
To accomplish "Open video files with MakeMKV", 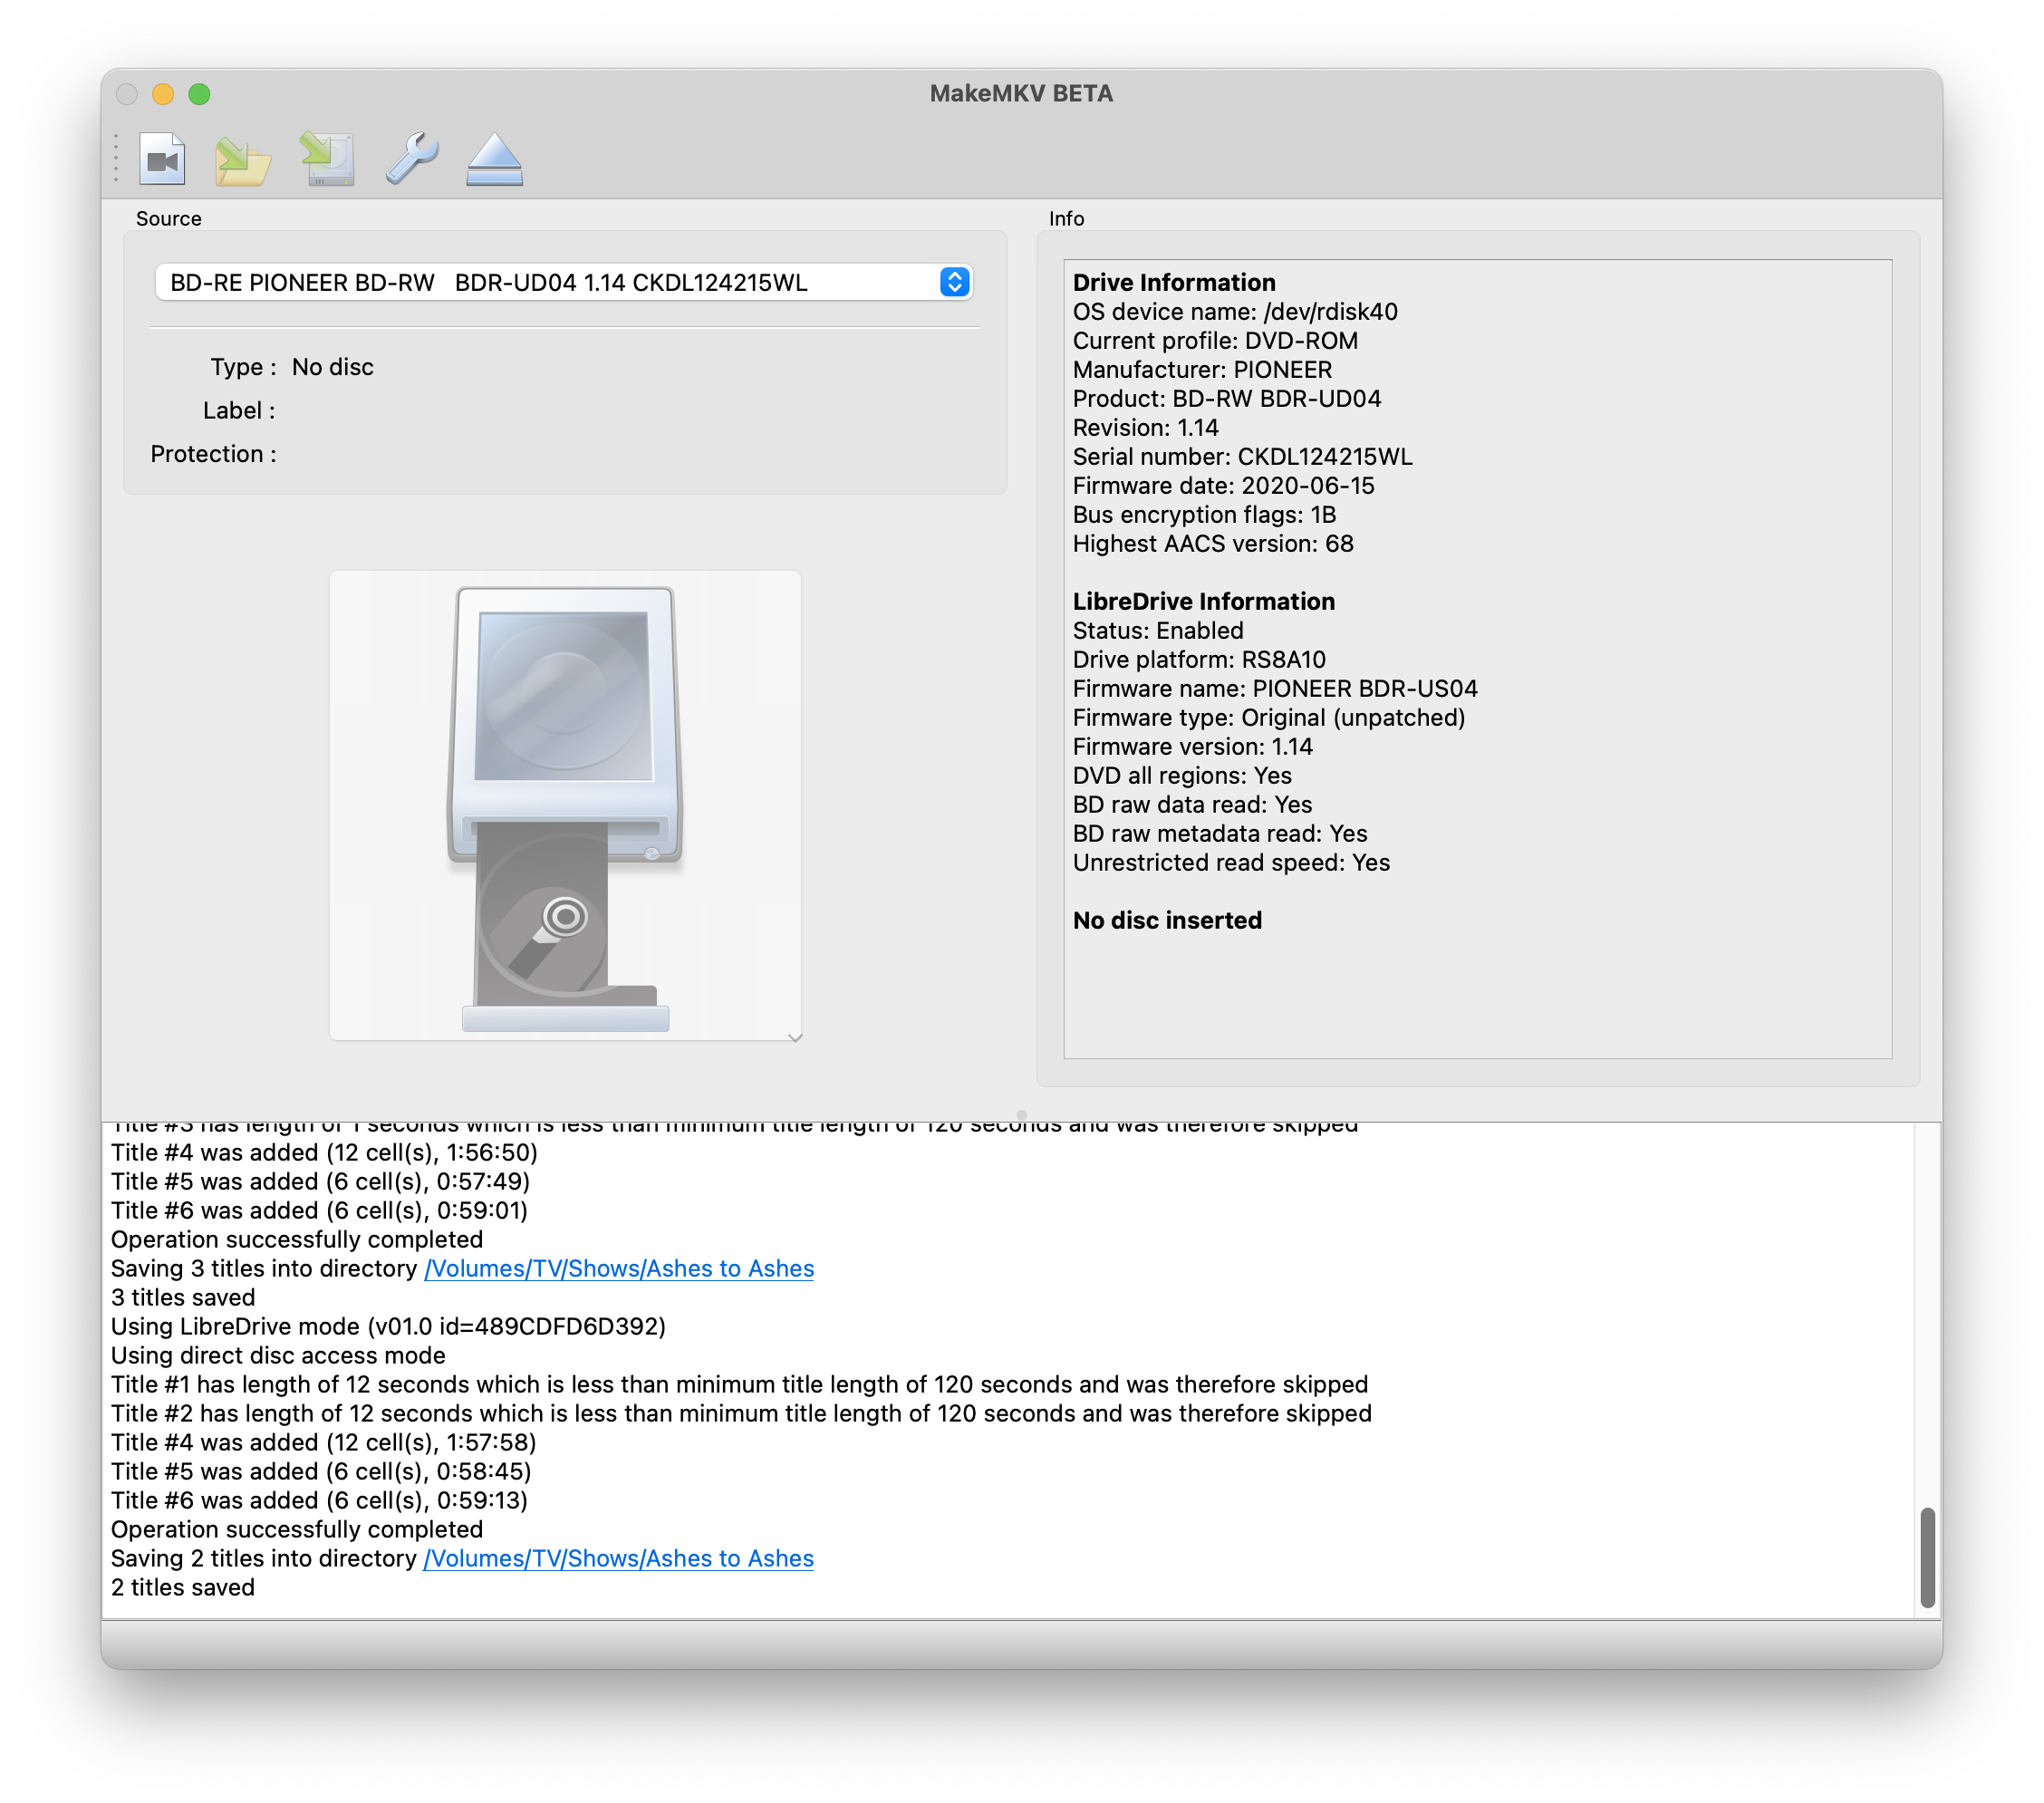I will click(162, 159).
